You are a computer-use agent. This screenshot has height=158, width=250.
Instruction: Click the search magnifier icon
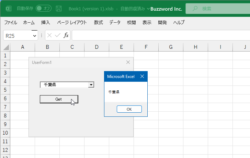(195, 9)
